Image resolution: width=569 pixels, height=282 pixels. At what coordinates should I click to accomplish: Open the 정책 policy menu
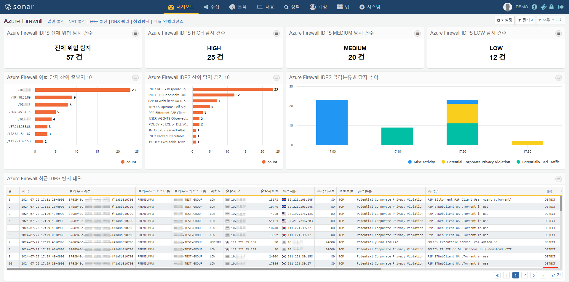(292, 7)
